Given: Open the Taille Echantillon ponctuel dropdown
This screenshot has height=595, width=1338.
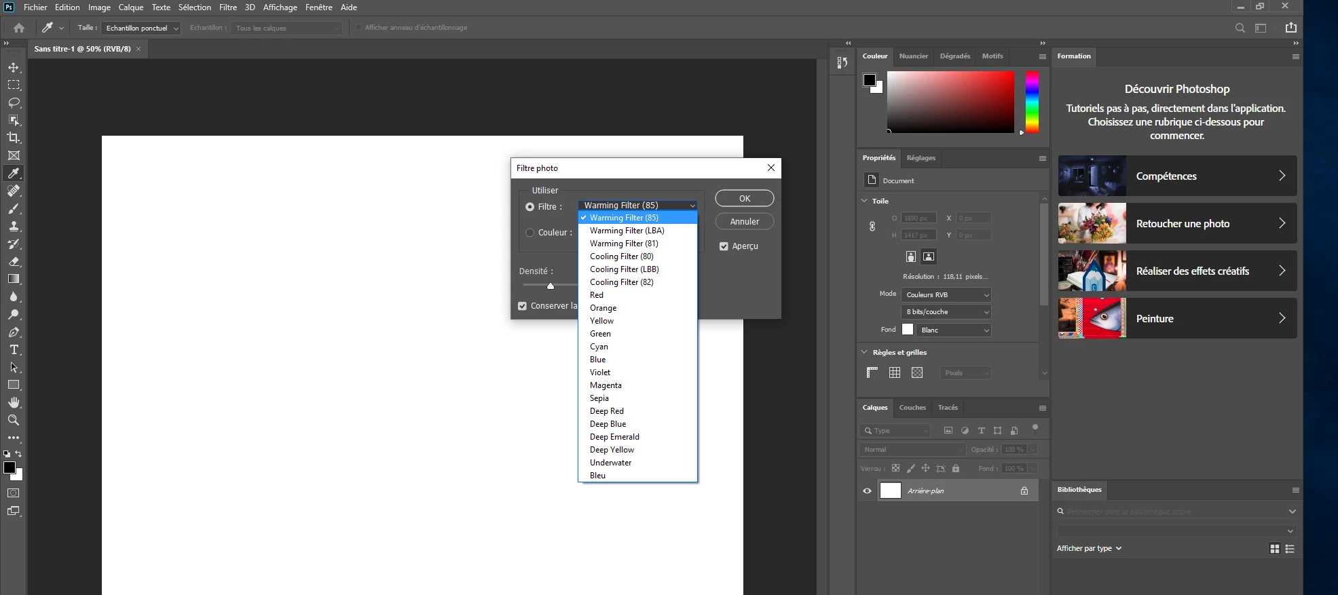Looking at the screenshot, I should tap(141, 28).
